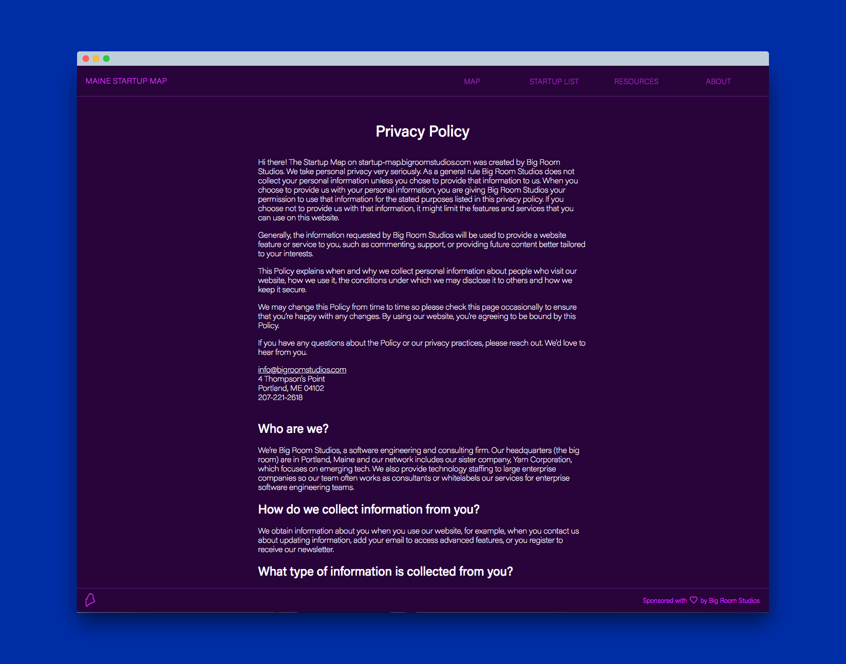Click the green maximize window button
The image size is (846, 664).
click(106, 59)
